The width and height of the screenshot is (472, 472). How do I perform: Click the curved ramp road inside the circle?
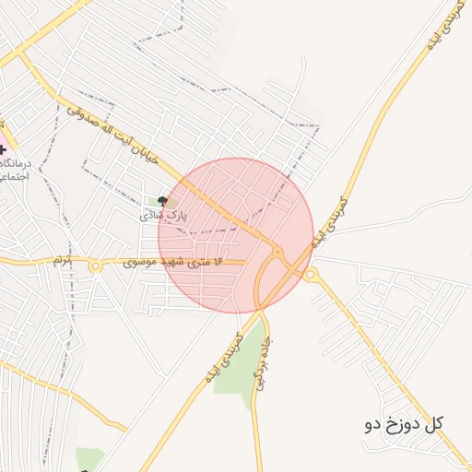click(x=259, y=280)
